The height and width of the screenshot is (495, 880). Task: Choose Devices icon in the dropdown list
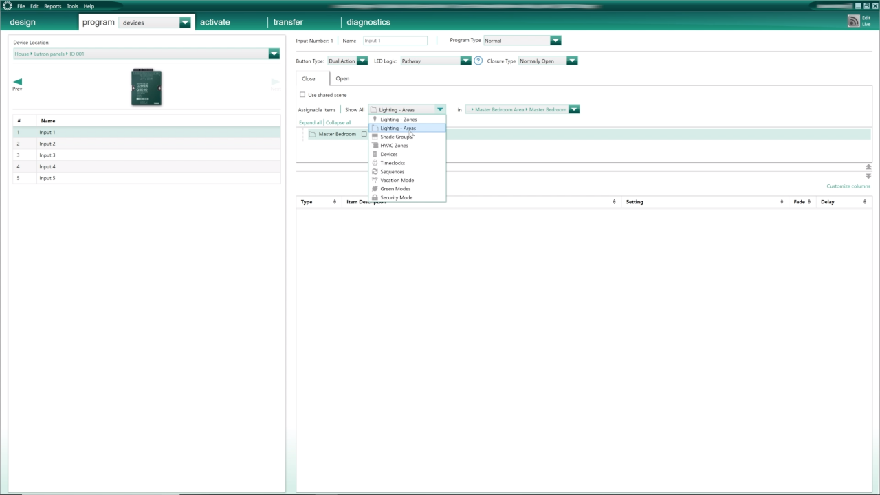point(375,154)
